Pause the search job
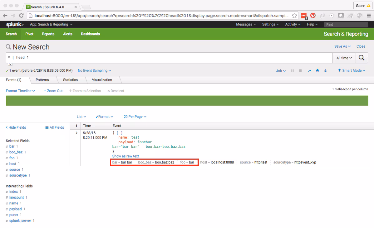Viewport: 374px width, 228px height. (x=293, y=71)
